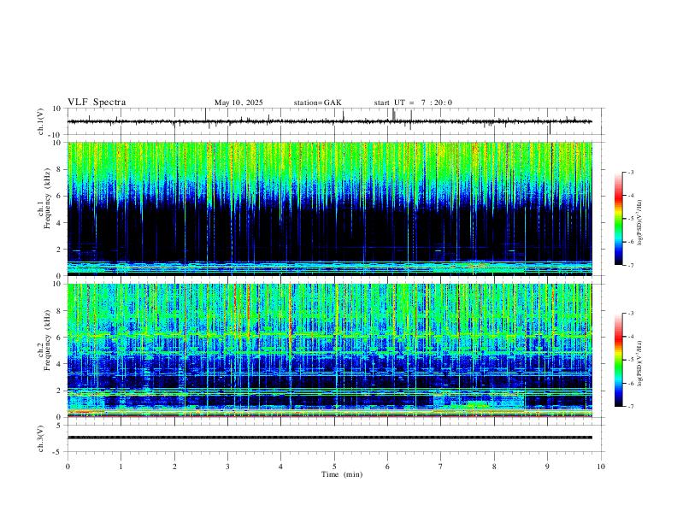The image size is (677, 523).
Task: Click ch.1 colorbar log(PSD) unit label
Action: point(639,223)
